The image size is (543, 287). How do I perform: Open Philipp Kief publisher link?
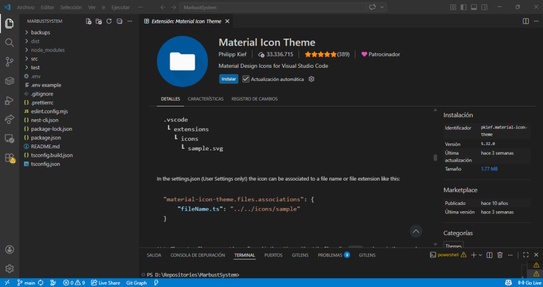(233, 55)
